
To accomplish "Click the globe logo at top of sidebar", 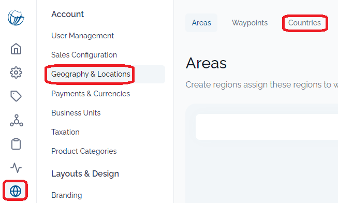I will (x=16, y=18).
